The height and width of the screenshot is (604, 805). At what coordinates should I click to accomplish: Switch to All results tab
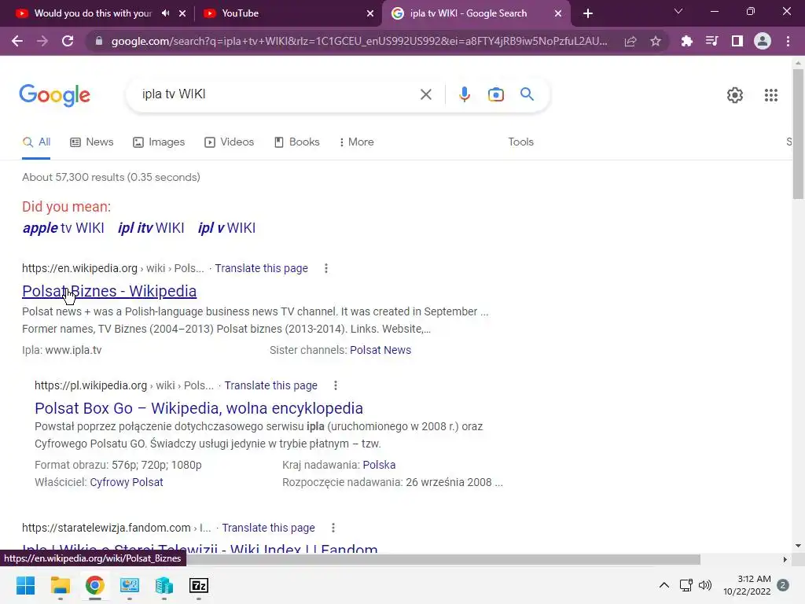36,142
